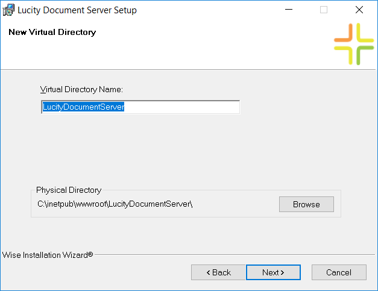Screen dimensions: 378x291
Task: Click the installer icon in the title bar
Action: [8, 10]
